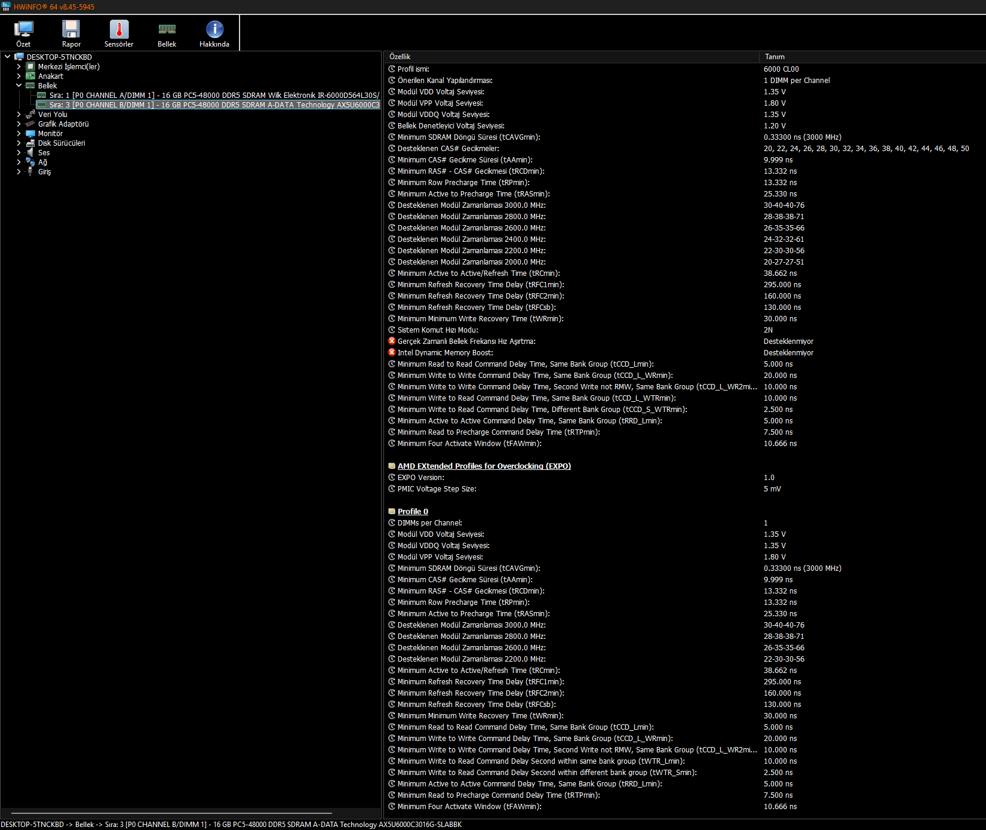
Task: Select the tCCD_S_WTRmin Different Bank Group row
Action: pos(685,409)
